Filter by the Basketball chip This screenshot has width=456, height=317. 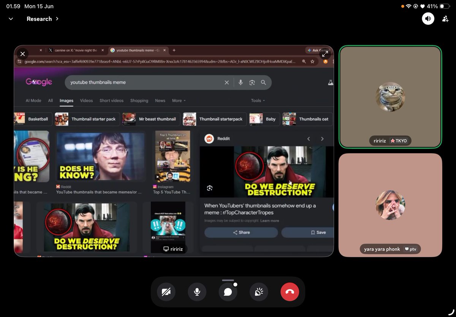pos(32,119)
